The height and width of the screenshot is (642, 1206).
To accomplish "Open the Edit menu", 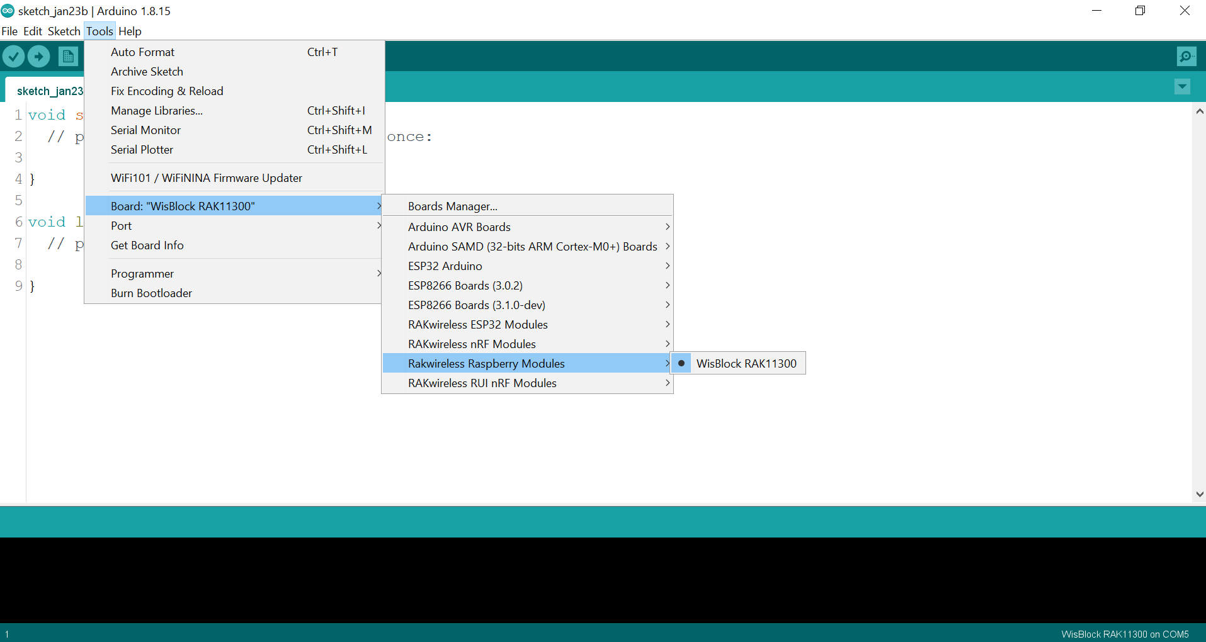I will pos(33,31).
